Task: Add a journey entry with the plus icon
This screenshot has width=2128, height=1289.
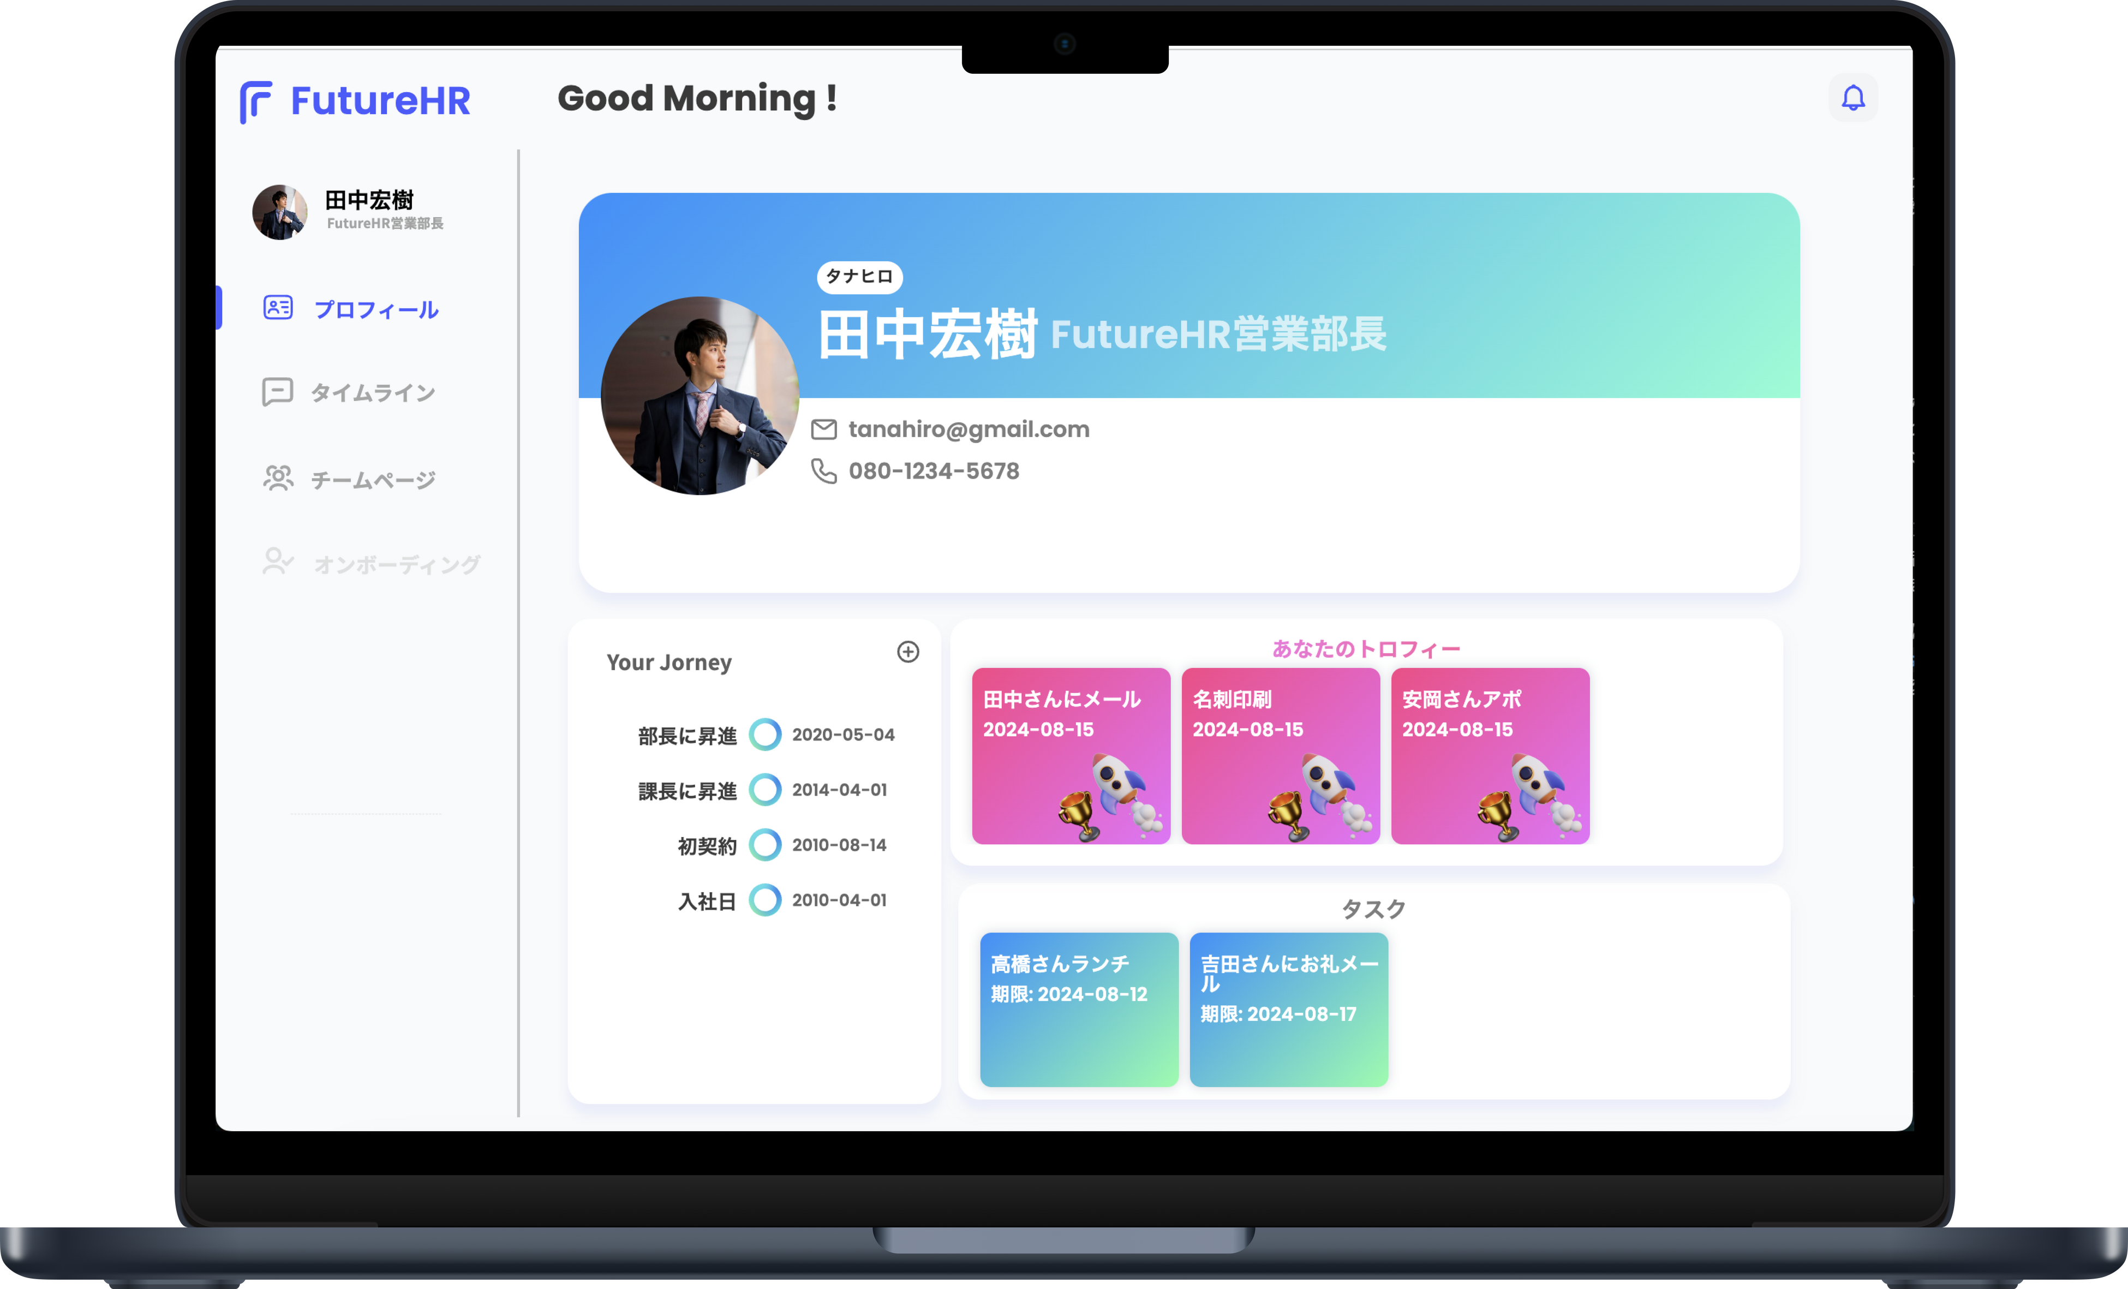Action: tap(908, 652)
